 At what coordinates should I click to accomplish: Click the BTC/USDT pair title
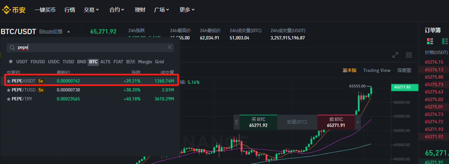pos(18,32)
